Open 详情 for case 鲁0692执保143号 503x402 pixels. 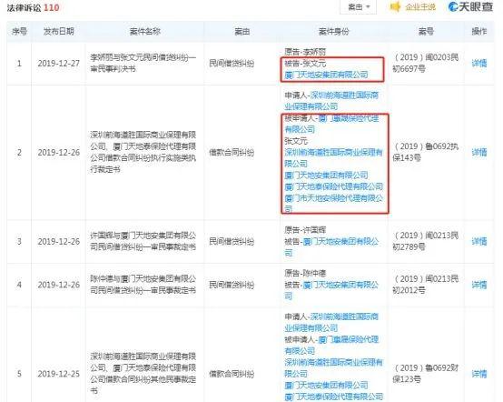tap(479, 152)
